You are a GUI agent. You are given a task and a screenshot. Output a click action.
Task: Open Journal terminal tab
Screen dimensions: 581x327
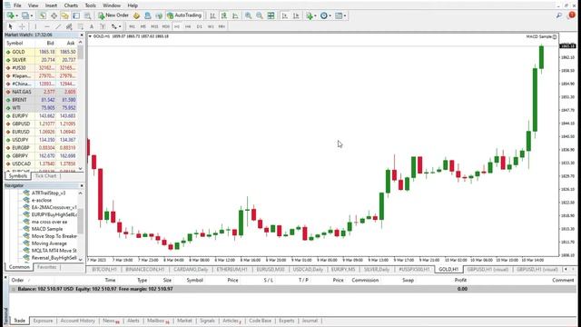coord(310,321)
